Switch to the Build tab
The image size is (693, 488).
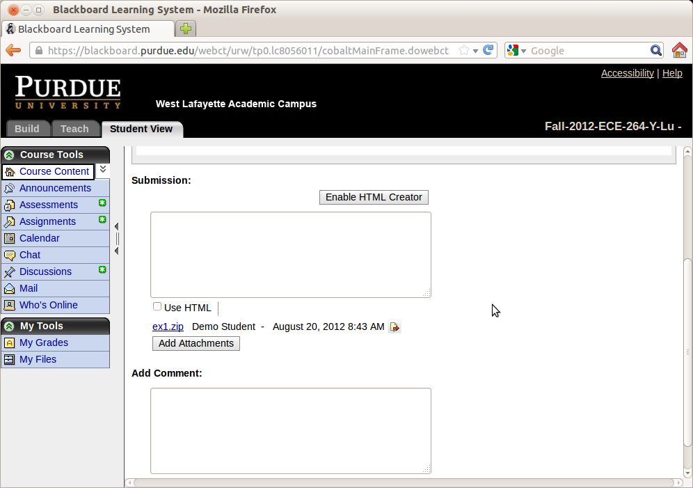click(x=27, y=129)
